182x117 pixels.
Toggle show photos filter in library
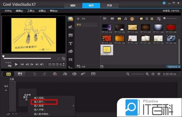click(119, 19)
